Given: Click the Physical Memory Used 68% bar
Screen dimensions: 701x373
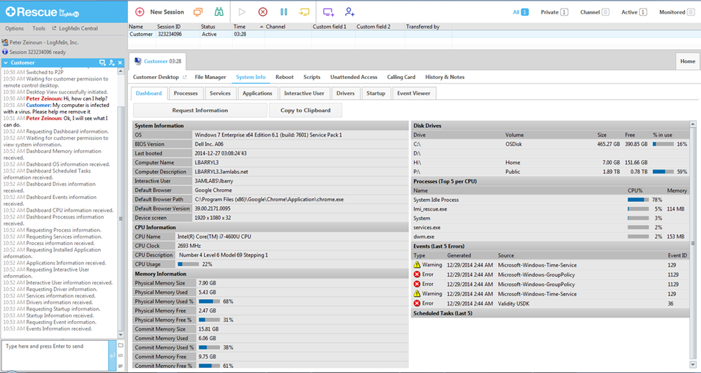Looking at the screenshot, I should 209,302.
